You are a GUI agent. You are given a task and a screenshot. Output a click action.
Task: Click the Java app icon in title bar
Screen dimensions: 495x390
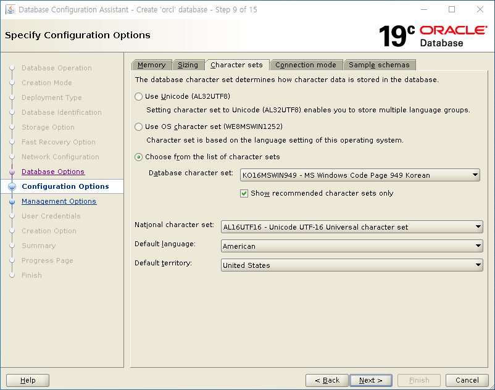pos(10,9)
